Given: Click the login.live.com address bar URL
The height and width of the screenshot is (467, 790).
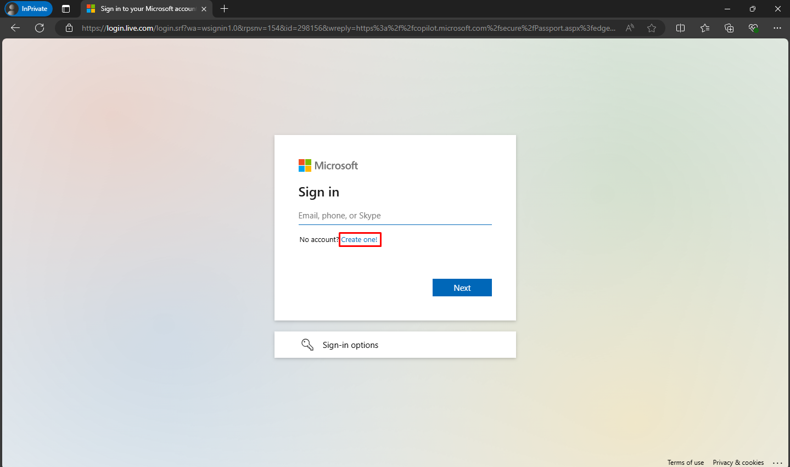Looking at the screenshot, I should [349, 28].
